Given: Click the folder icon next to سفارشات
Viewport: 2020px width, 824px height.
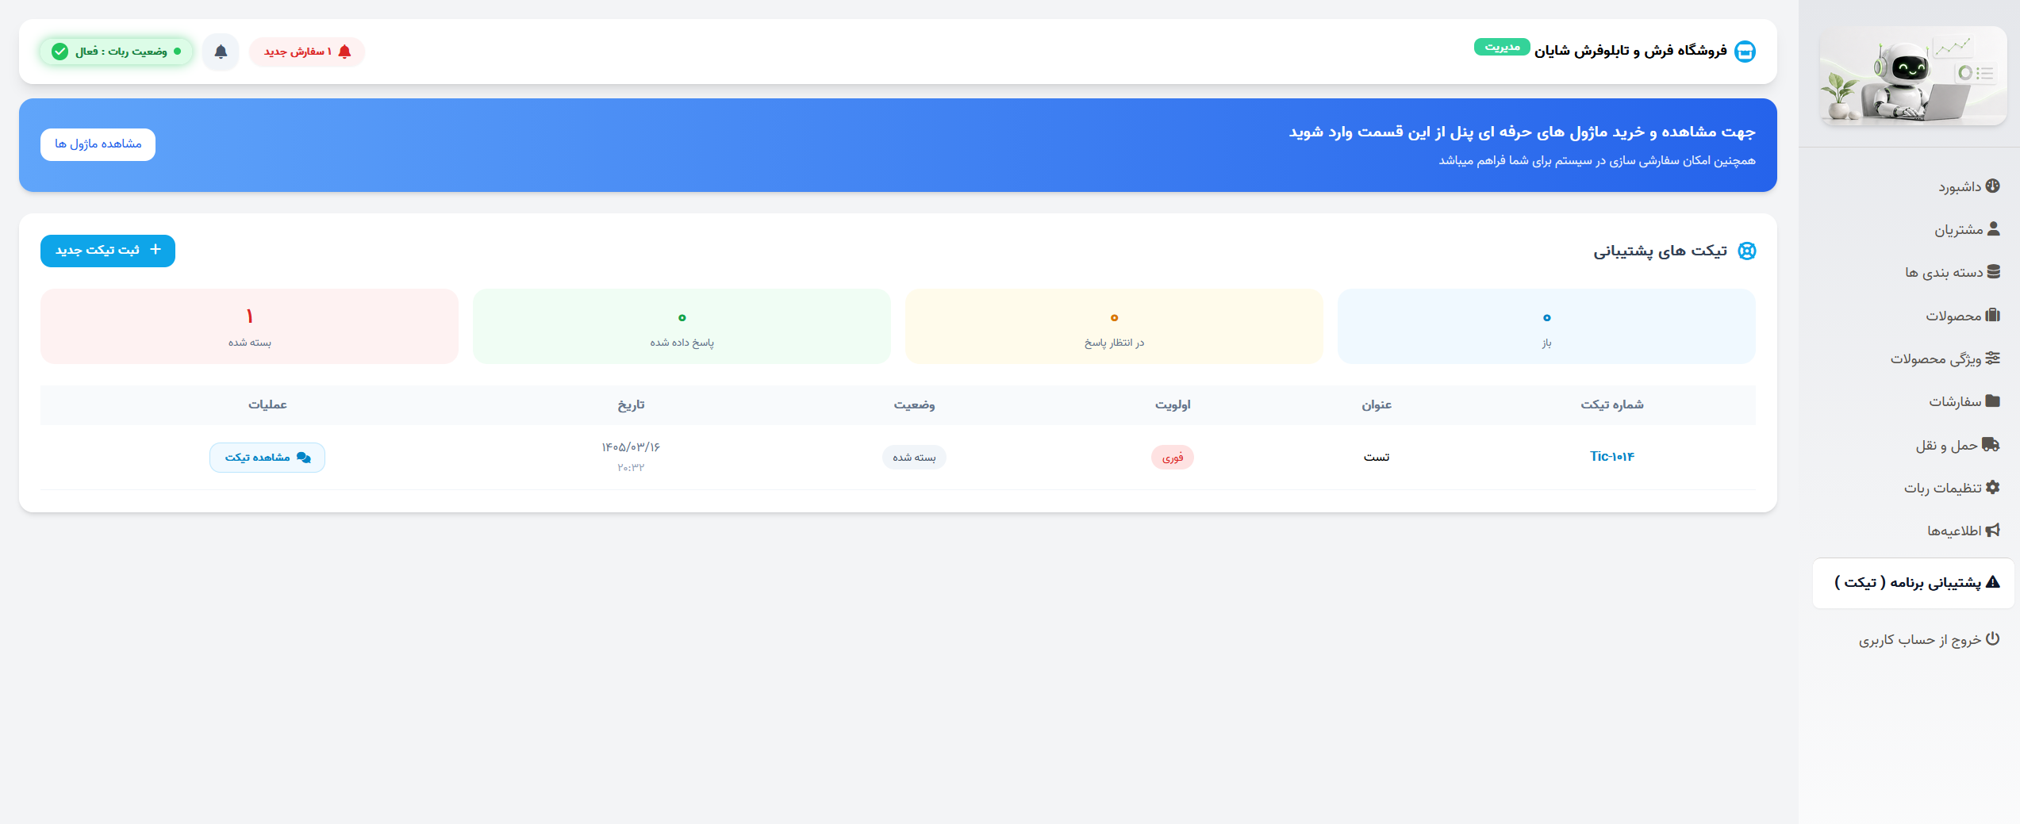Looking at the screenshot, I should [1992, 401].
